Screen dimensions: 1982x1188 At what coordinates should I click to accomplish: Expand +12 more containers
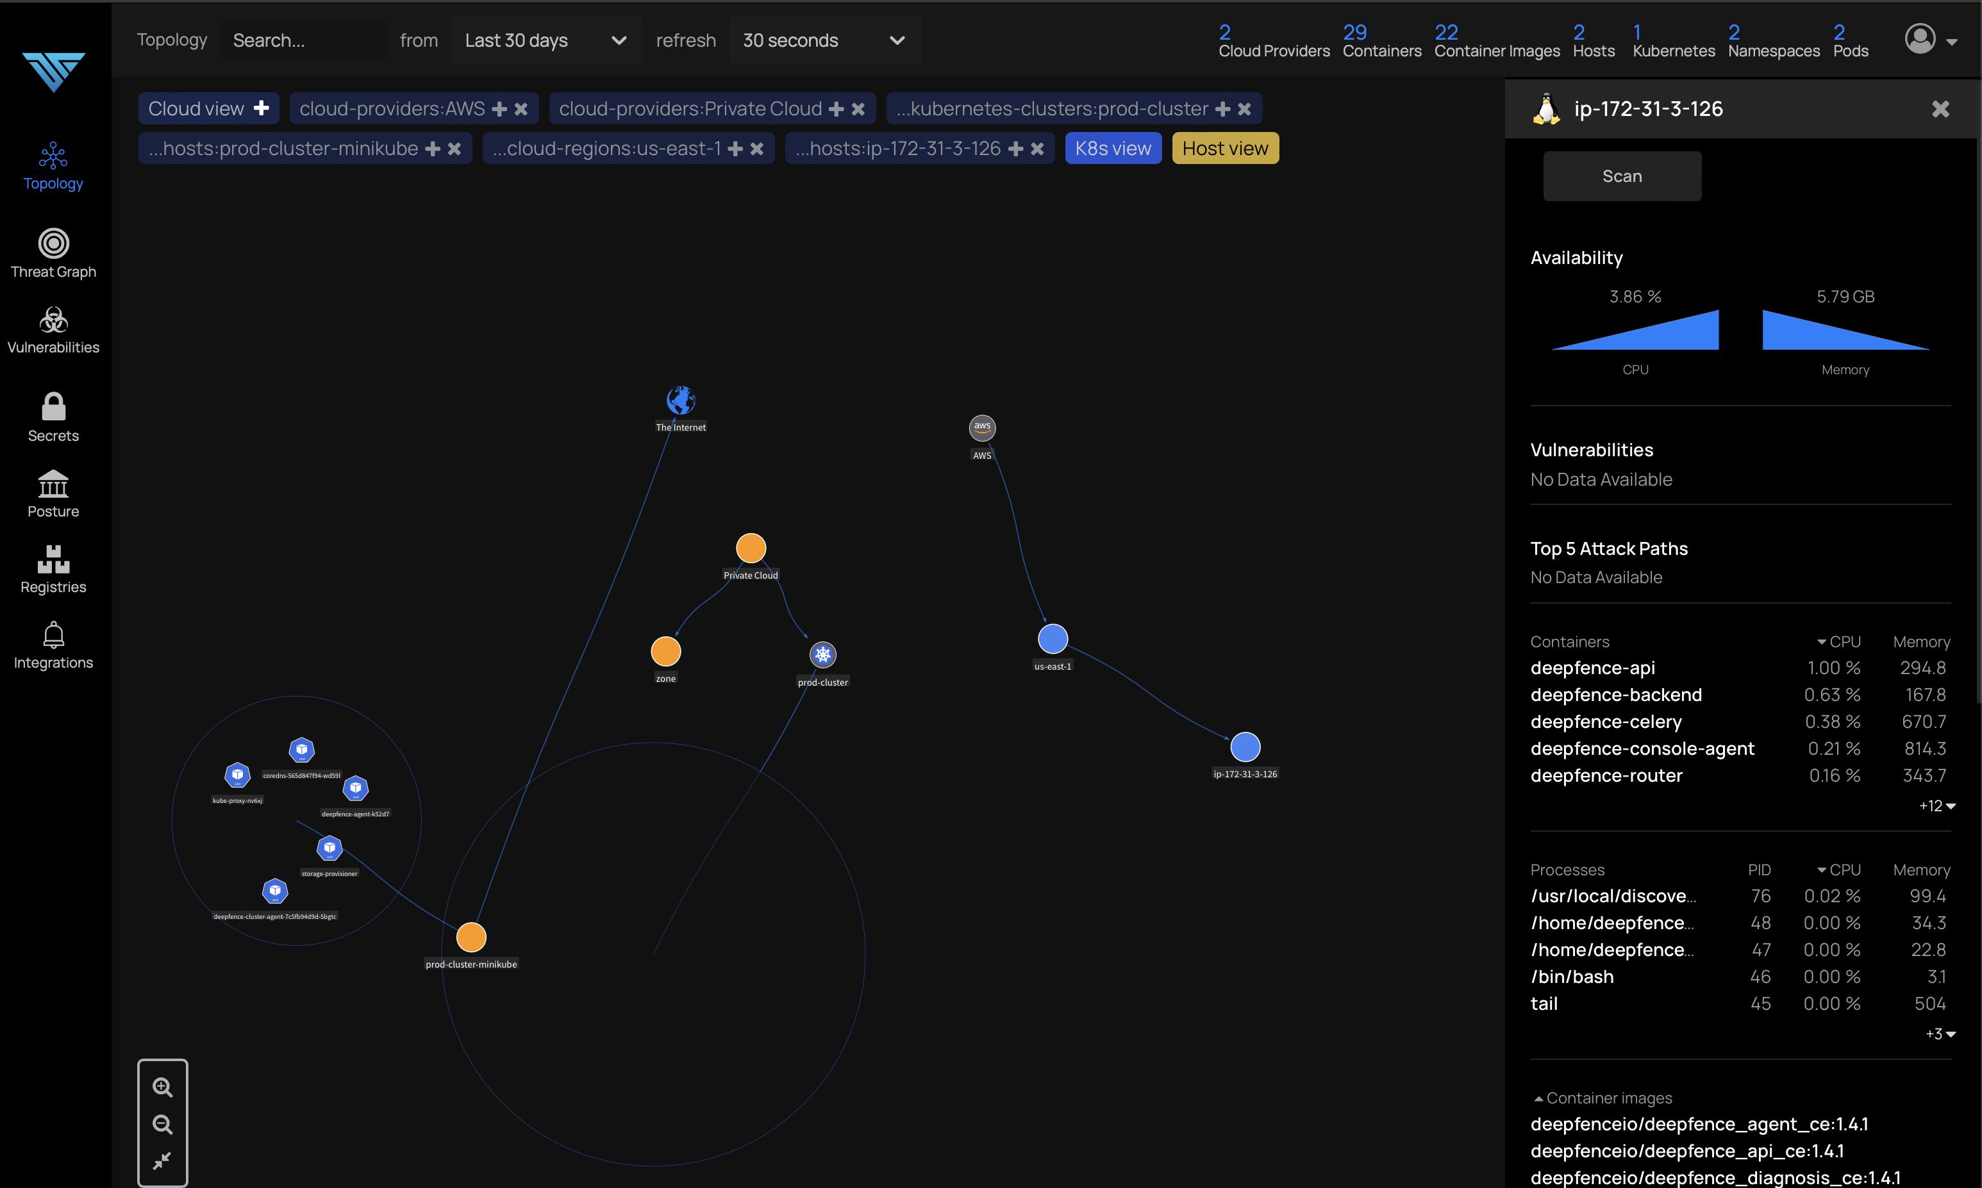1936,806
